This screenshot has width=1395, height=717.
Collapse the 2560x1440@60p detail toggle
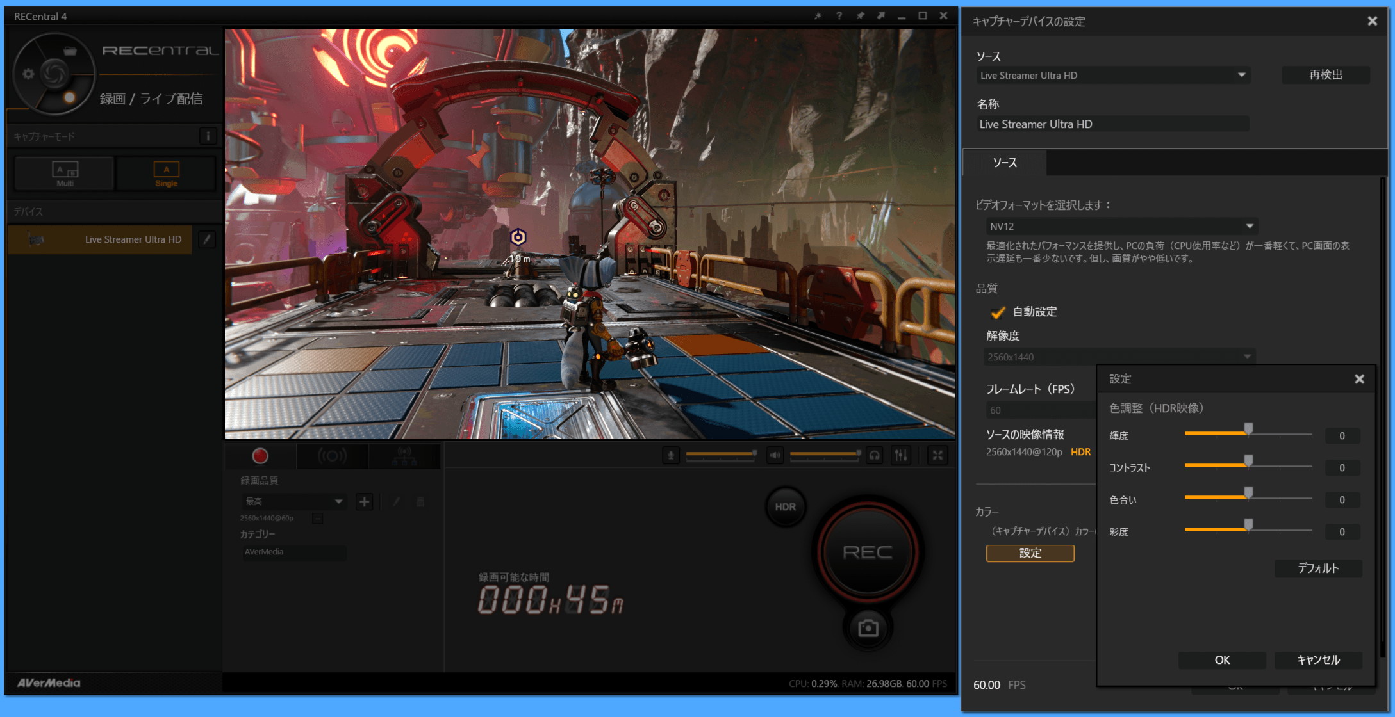point(317,518)
